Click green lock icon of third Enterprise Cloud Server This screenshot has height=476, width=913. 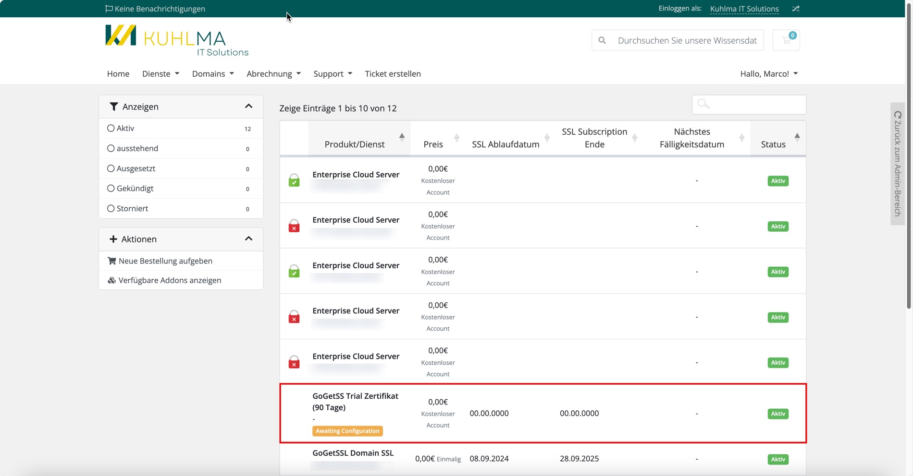pyautogui.click(x=294, y=271)
